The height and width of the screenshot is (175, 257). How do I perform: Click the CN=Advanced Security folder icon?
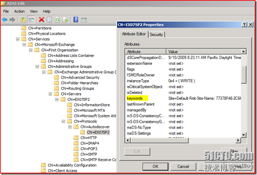(57, 78)
